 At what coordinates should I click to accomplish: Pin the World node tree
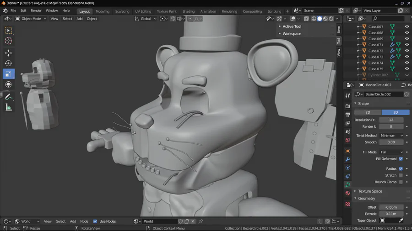[201, 221]
